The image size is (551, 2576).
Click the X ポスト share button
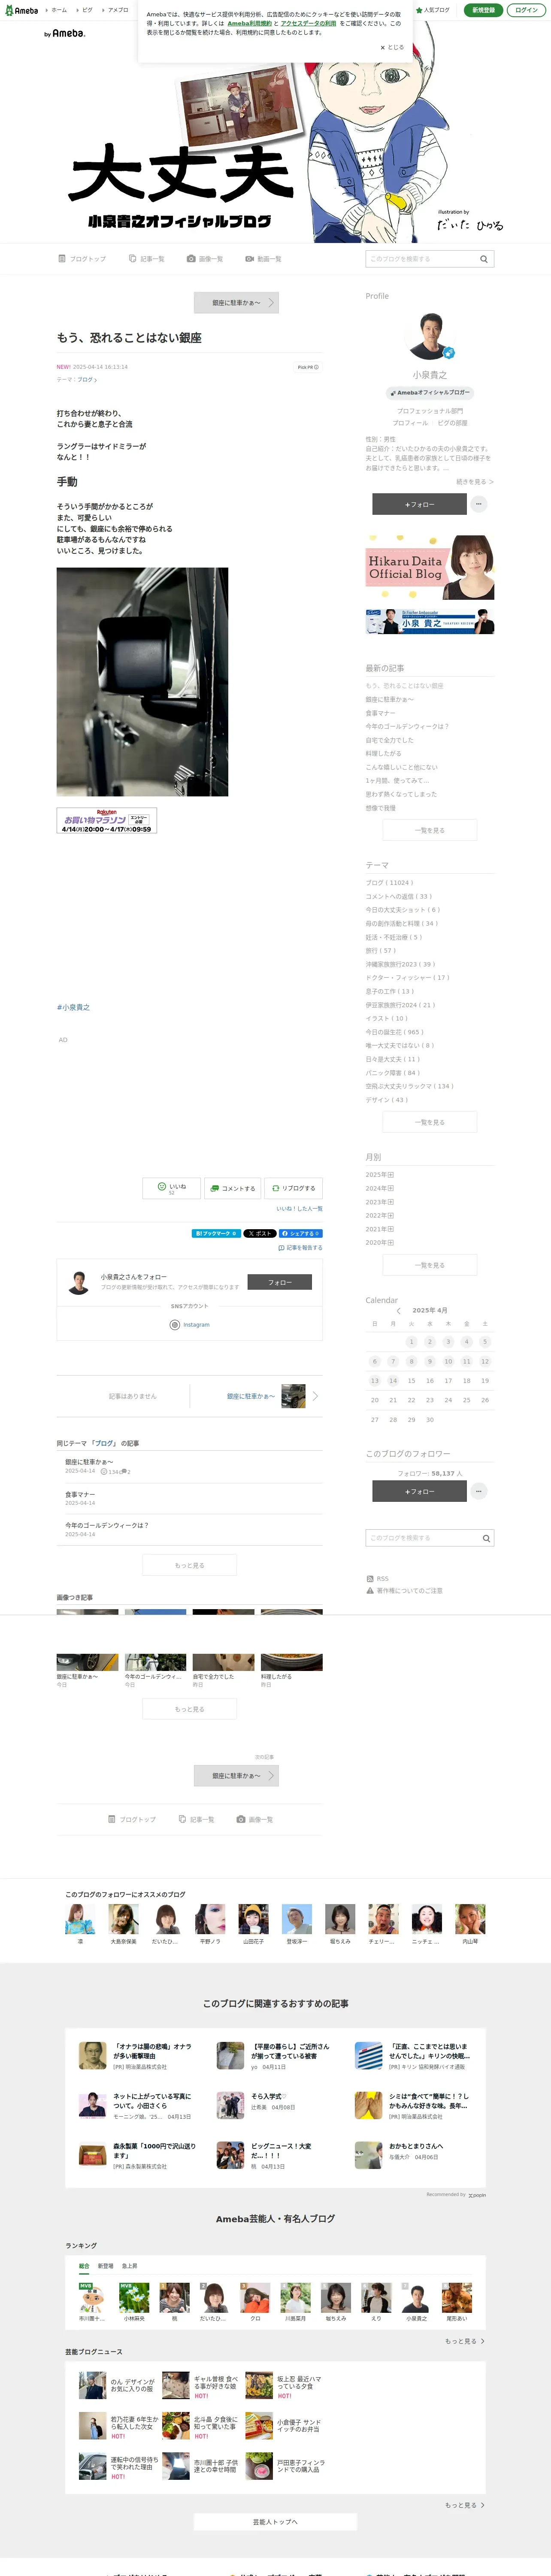260,1234
